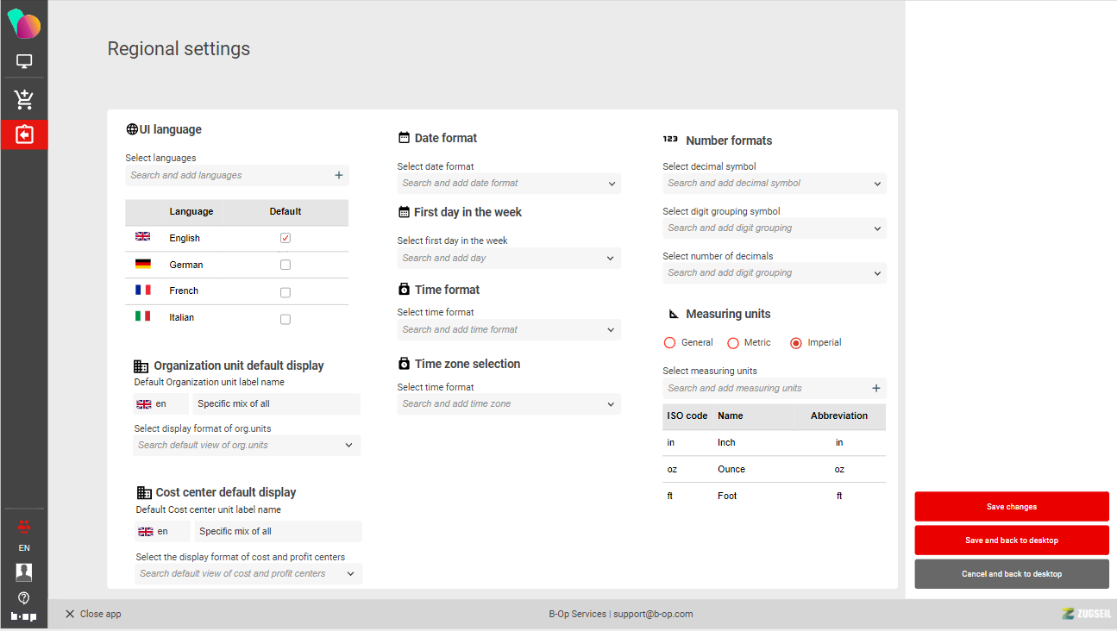The image size is (1117, 631).
Task: Uncheck the English default checkbox
Action: coord(286,238)
